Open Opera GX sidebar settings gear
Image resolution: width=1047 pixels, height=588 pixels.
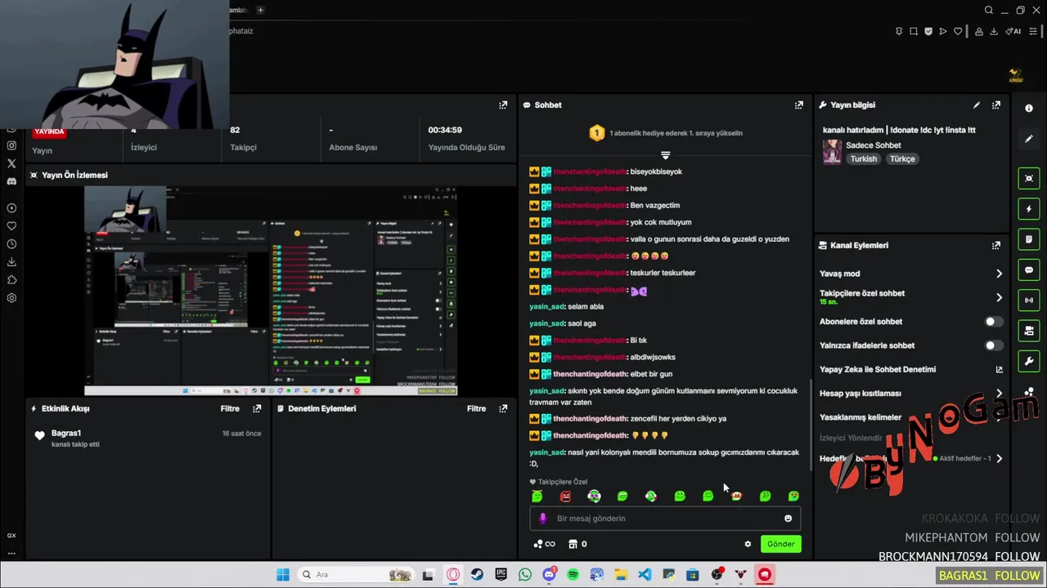pyautogui.click(x=11, y=298)
